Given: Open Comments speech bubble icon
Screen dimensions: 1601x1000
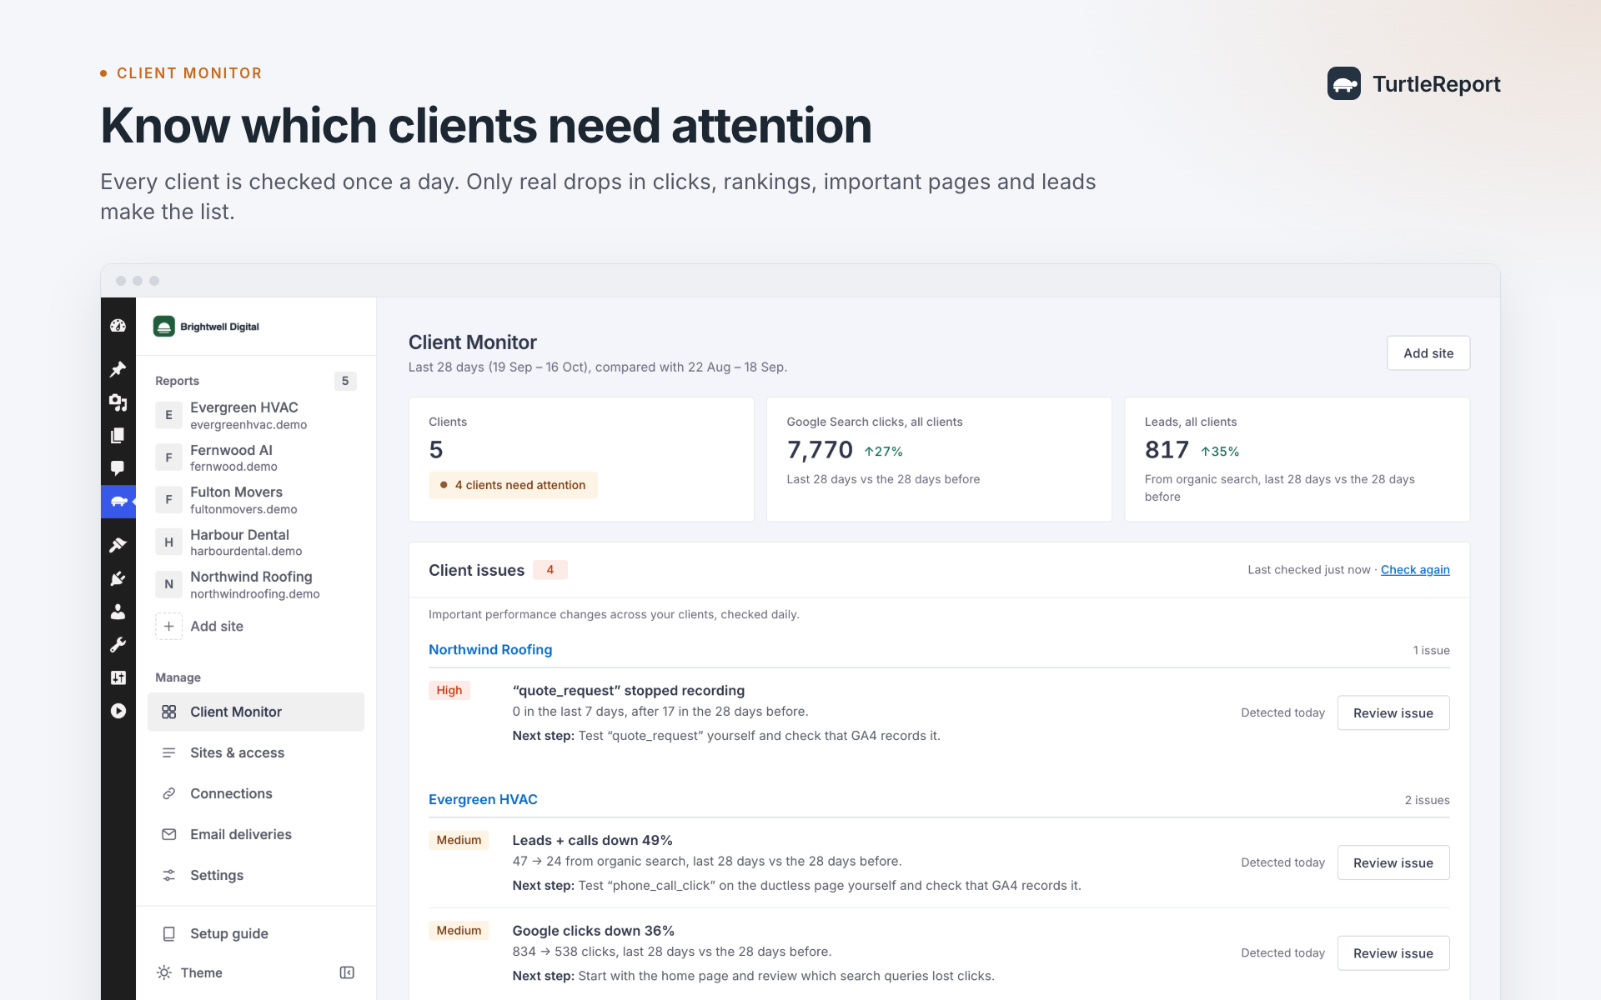Looking at the screenshot, I should pyautogui.click(x=118, y=468).
